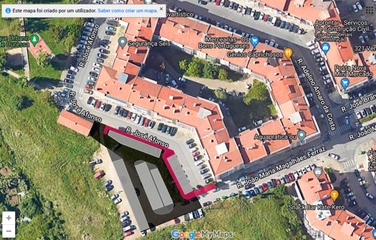Image resolution: width=376 pixels, height=240 pixels.
Task: Click the Google My Maps logo
Action: coord(202,234)
